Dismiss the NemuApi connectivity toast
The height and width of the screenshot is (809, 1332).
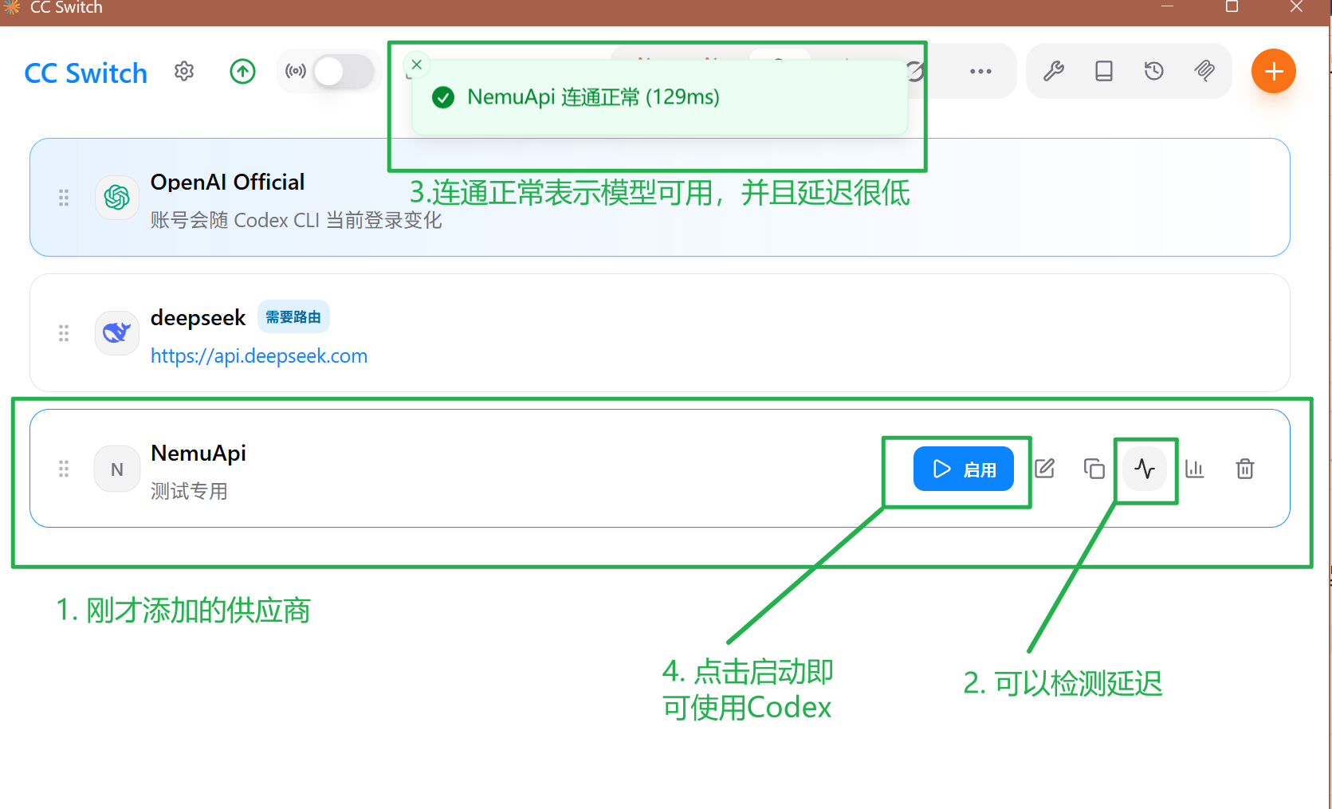click(417, 65)
